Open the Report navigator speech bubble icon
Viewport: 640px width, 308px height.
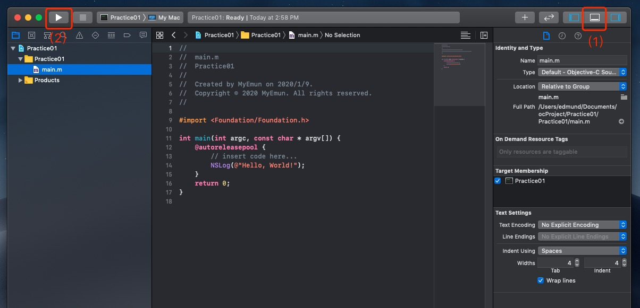point(143,35)
